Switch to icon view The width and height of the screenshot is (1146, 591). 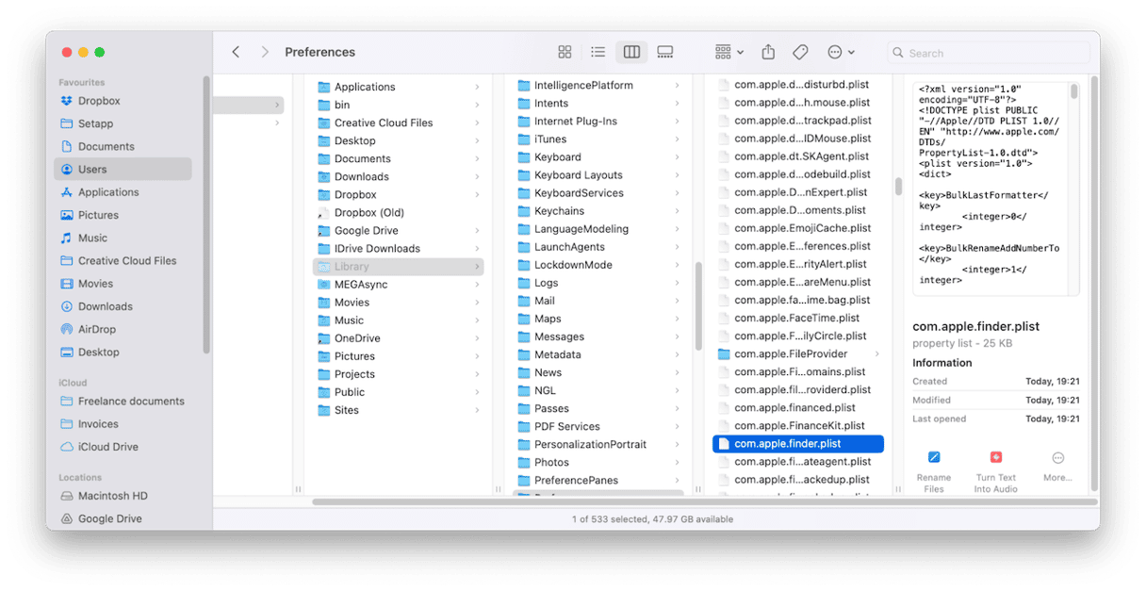tap(565, 52)
